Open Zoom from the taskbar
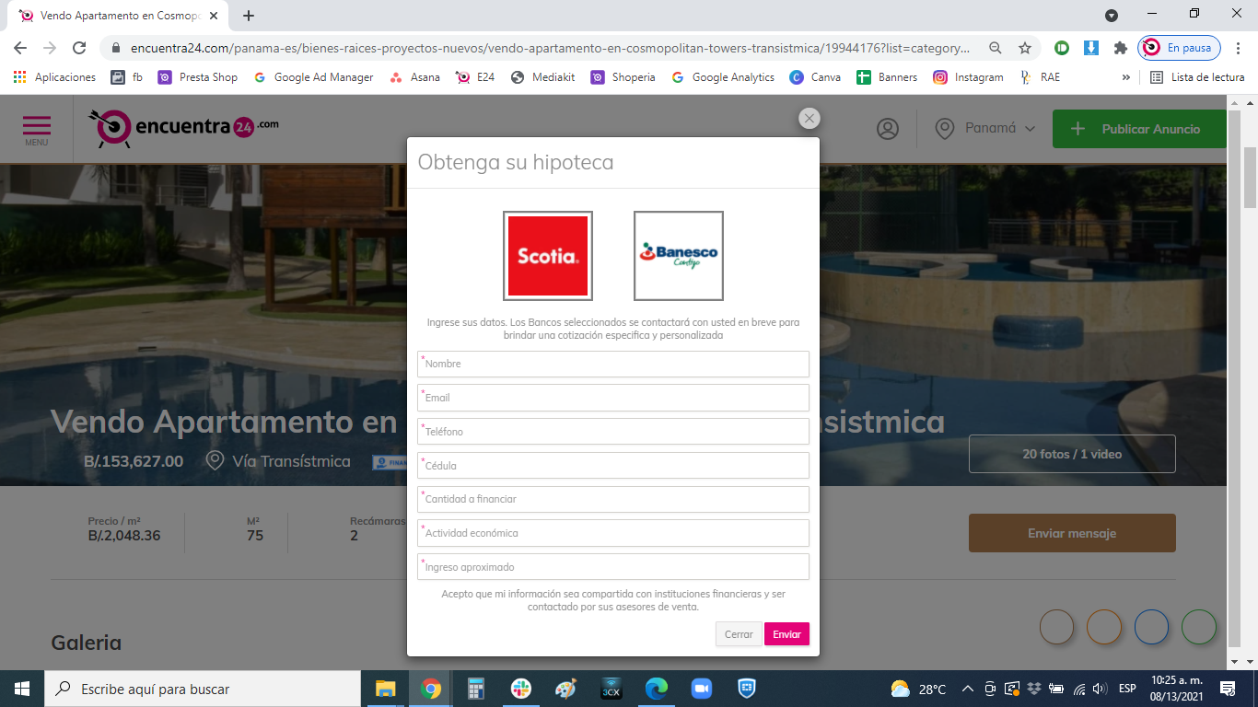 702,689
